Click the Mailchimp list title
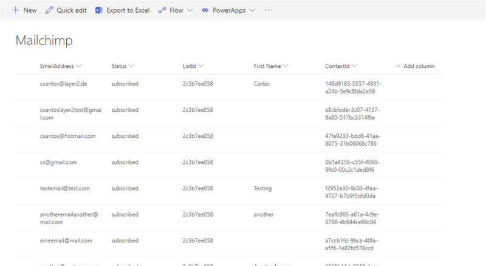 click(x=44, y=41)
